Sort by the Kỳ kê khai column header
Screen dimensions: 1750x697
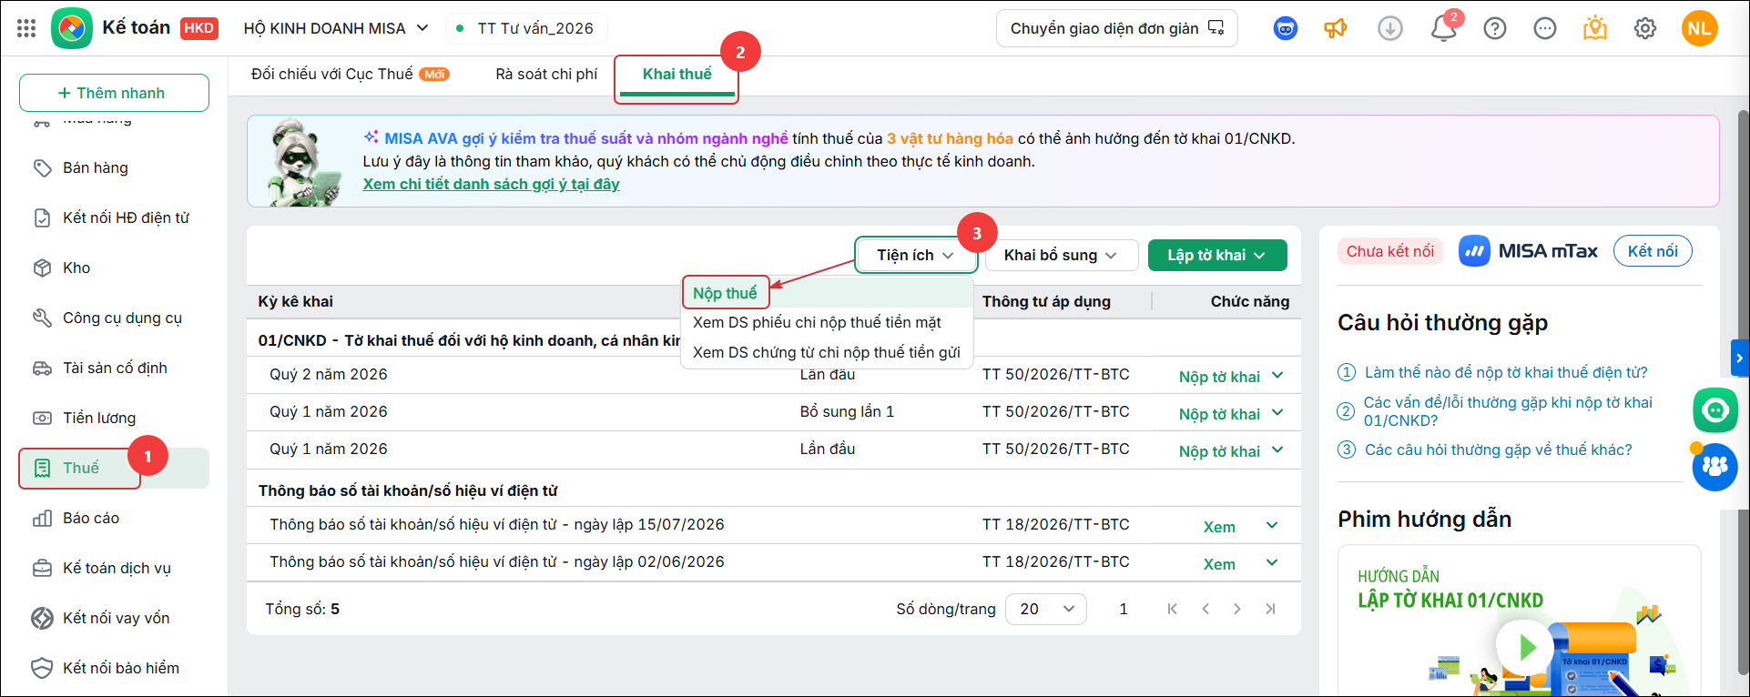coord(295,301)
